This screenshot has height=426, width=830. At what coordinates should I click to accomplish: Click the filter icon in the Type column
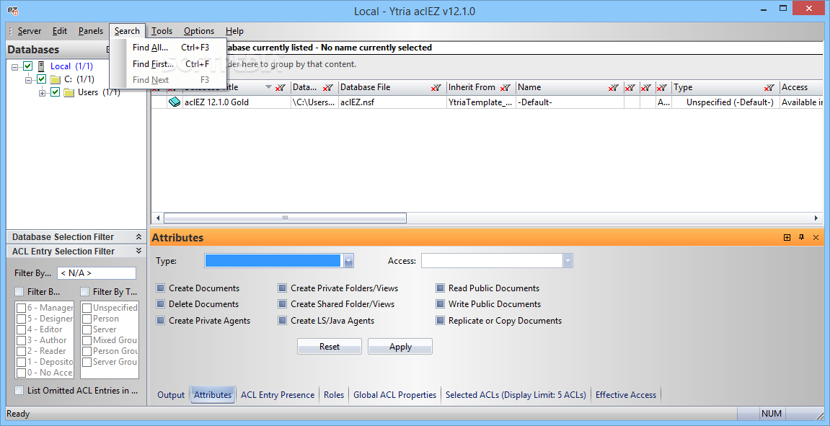(769, 88)
